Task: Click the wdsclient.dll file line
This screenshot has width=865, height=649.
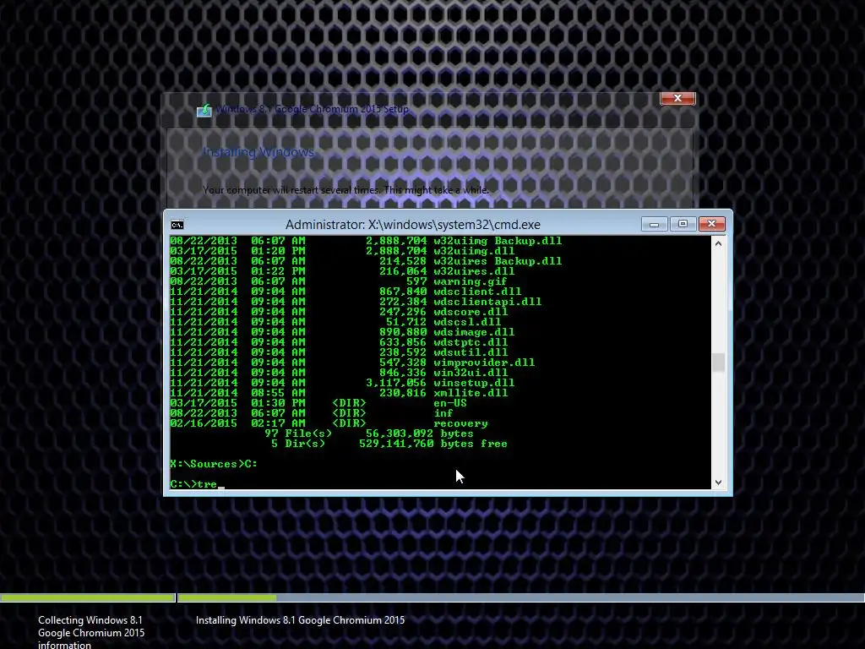Action: [x=345, y=292]
